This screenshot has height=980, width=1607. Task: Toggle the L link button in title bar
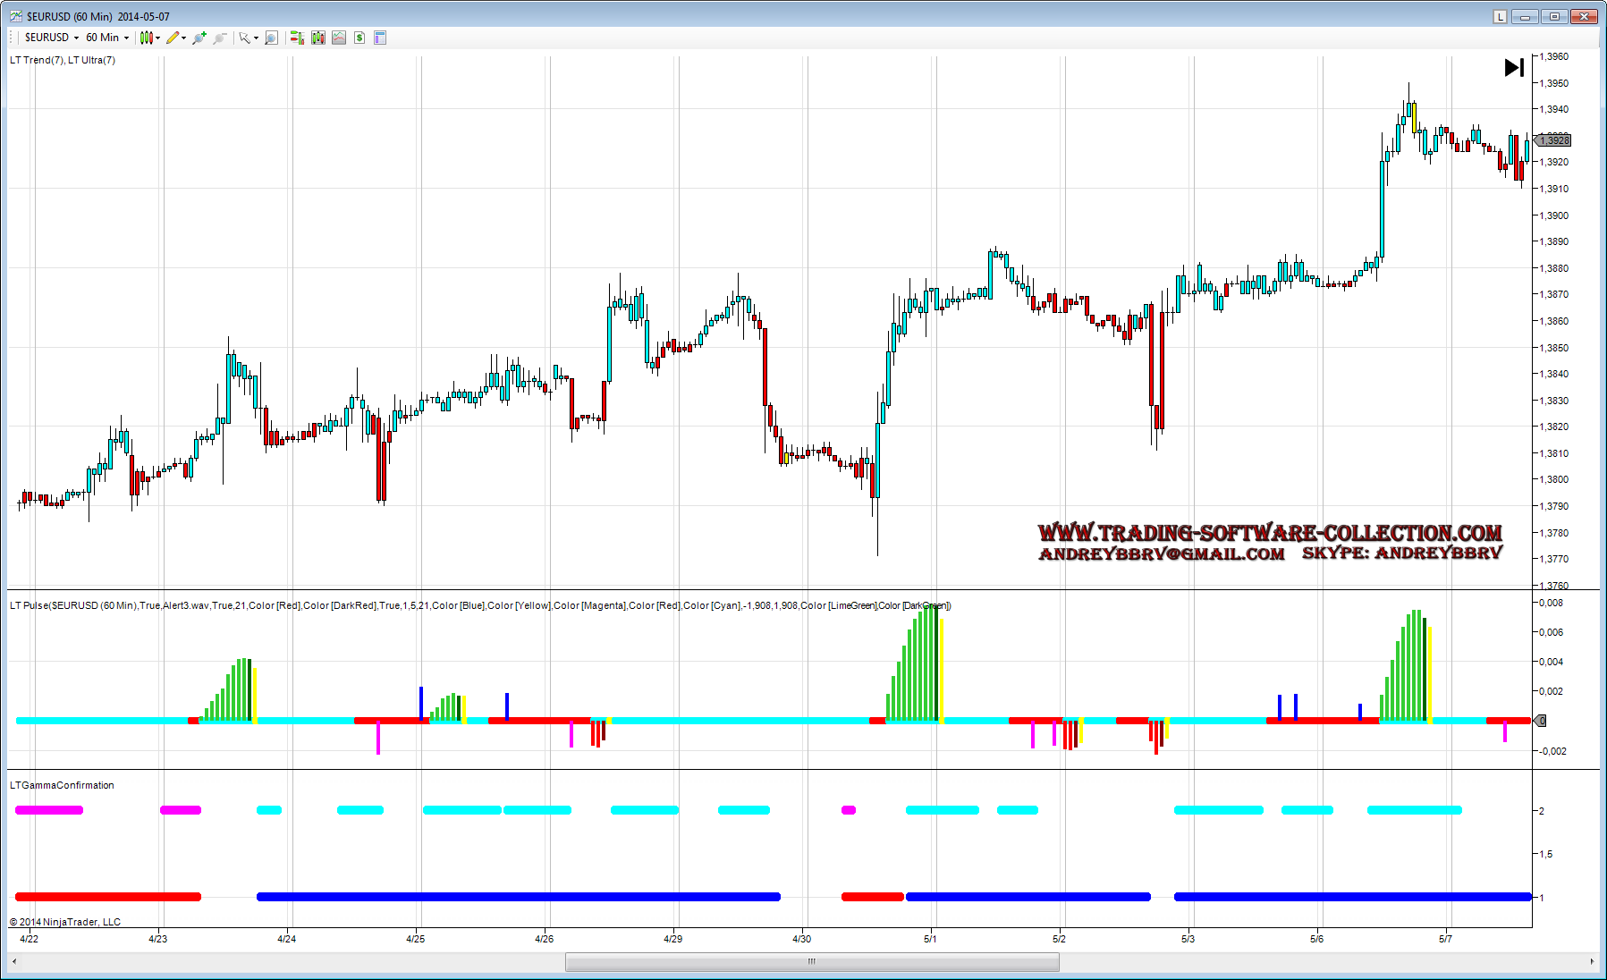[1500, 16]
